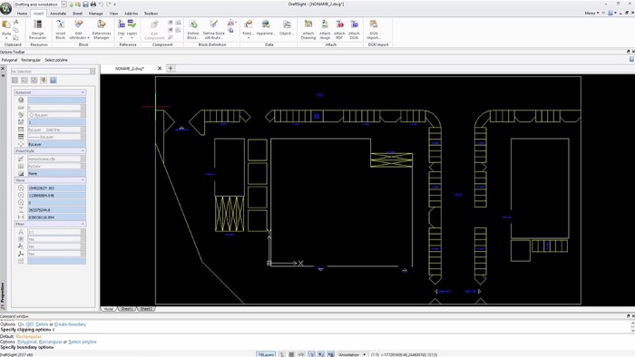The width and height of the screenshot is (635, 357).
Task: Open the DraftSight application logo menu
Action: pos(5,7)
